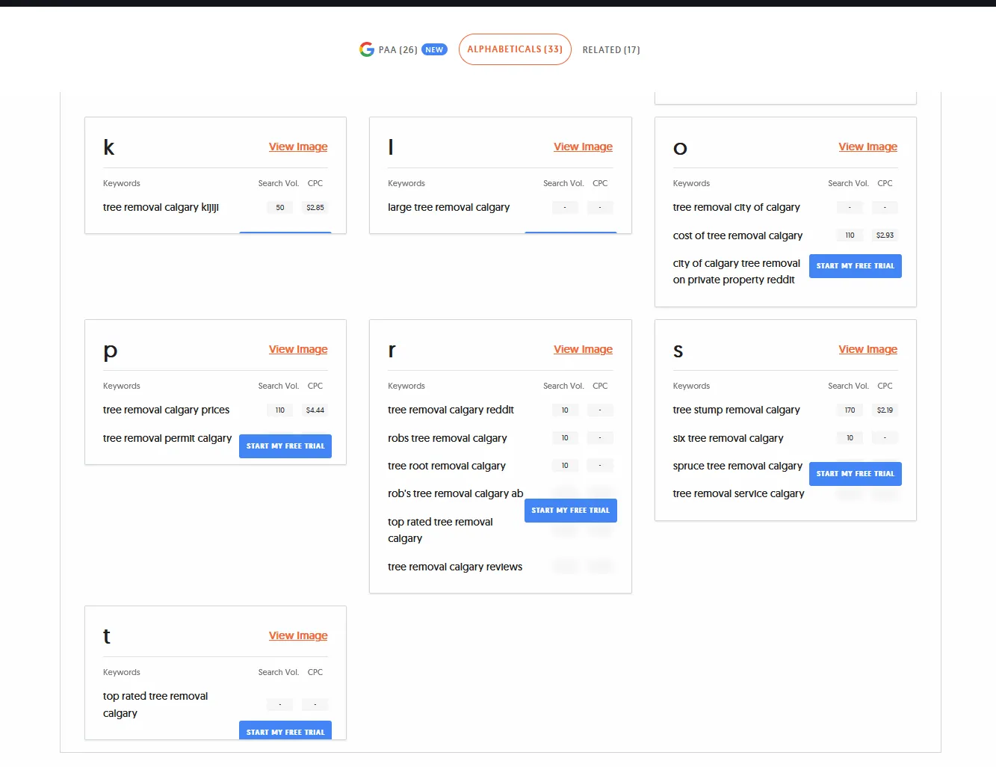This screenshot has height=767, width=996.
Task: Open View Image for letter k
Action: pyautogui.click(x=298, y=147)
